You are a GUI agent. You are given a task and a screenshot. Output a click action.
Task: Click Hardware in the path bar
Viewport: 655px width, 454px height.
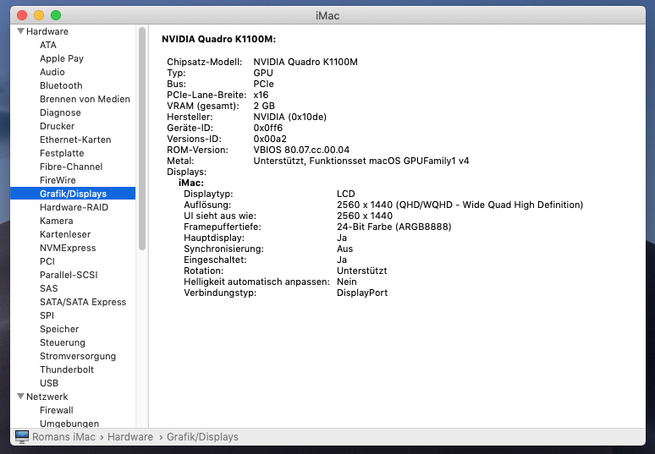pos(130,437)
